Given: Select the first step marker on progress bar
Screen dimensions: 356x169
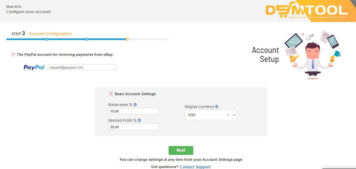Looking at the screenshot, I should (x=47, y=39).
